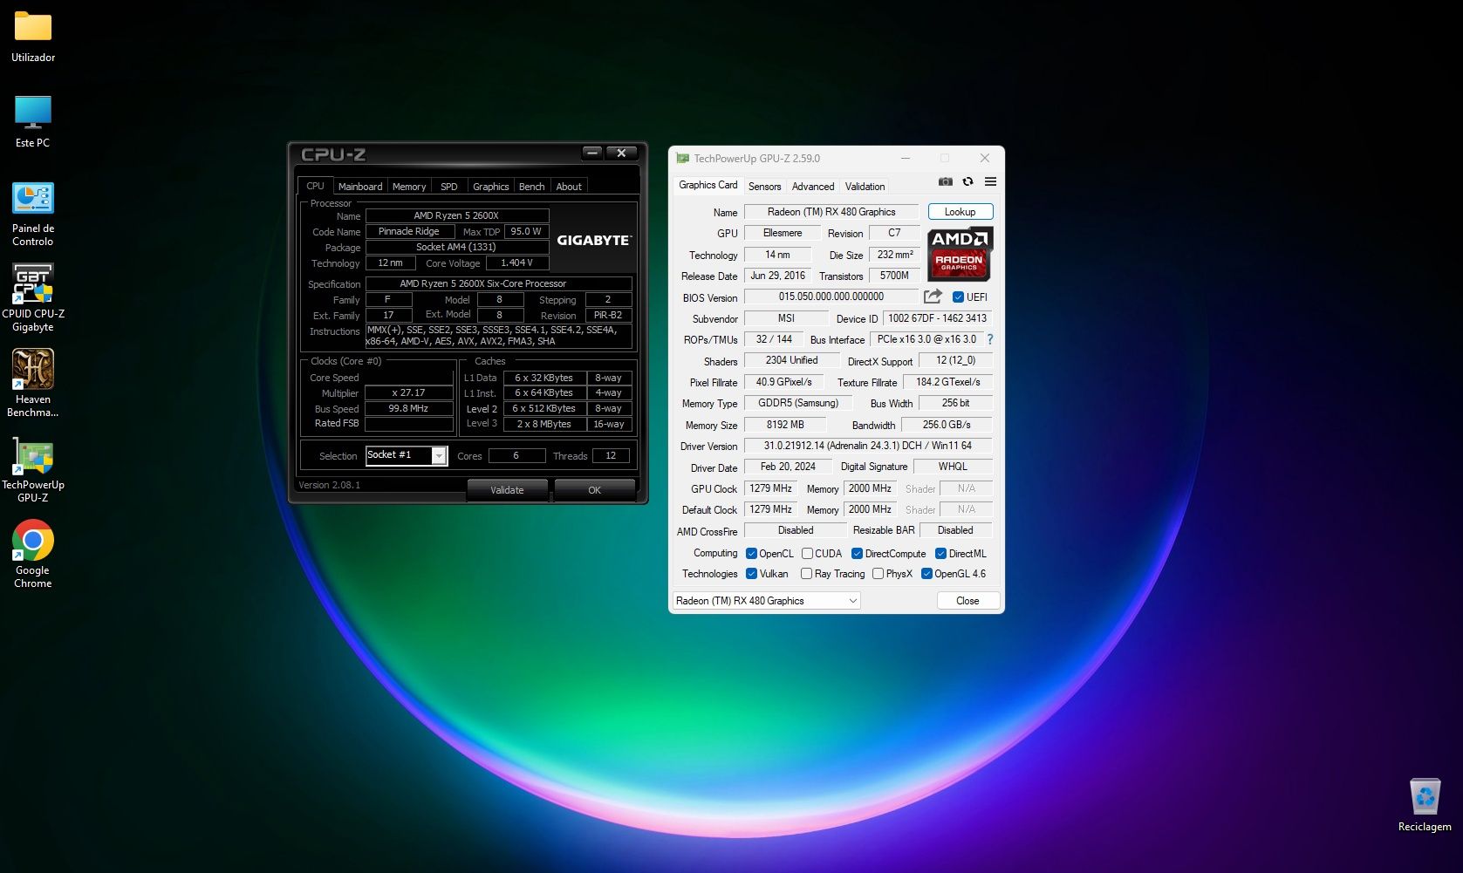This screenshot has width=1463, height=873.
Task: Click the Level 3 cache value 2 x 8 MBytes
Action: [x=543, y=424]
